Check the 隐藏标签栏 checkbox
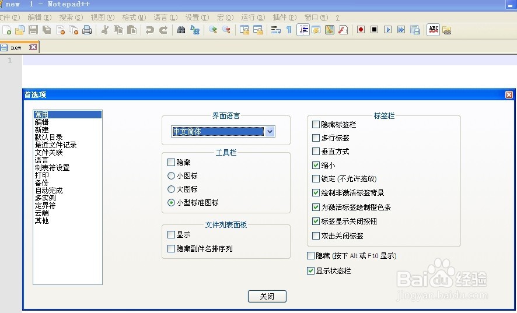The image size is (517, 313). tap(316, 124)
